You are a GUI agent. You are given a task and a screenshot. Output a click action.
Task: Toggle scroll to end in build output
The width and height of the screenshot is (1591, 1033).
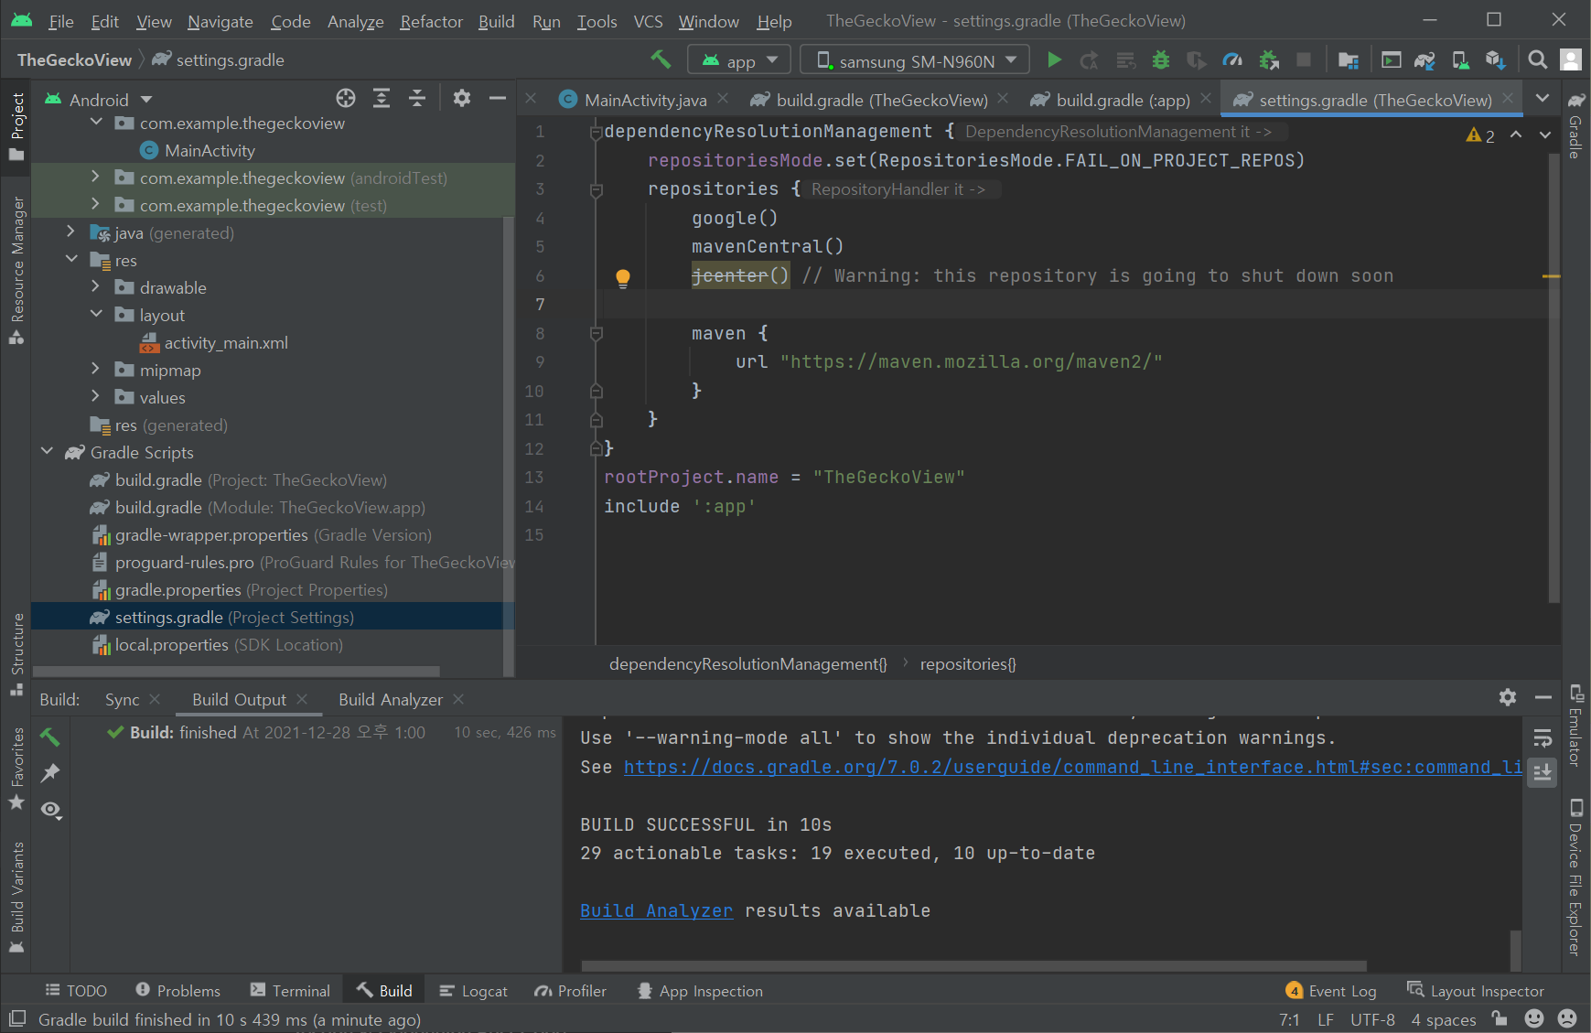tap(1543, 772)
